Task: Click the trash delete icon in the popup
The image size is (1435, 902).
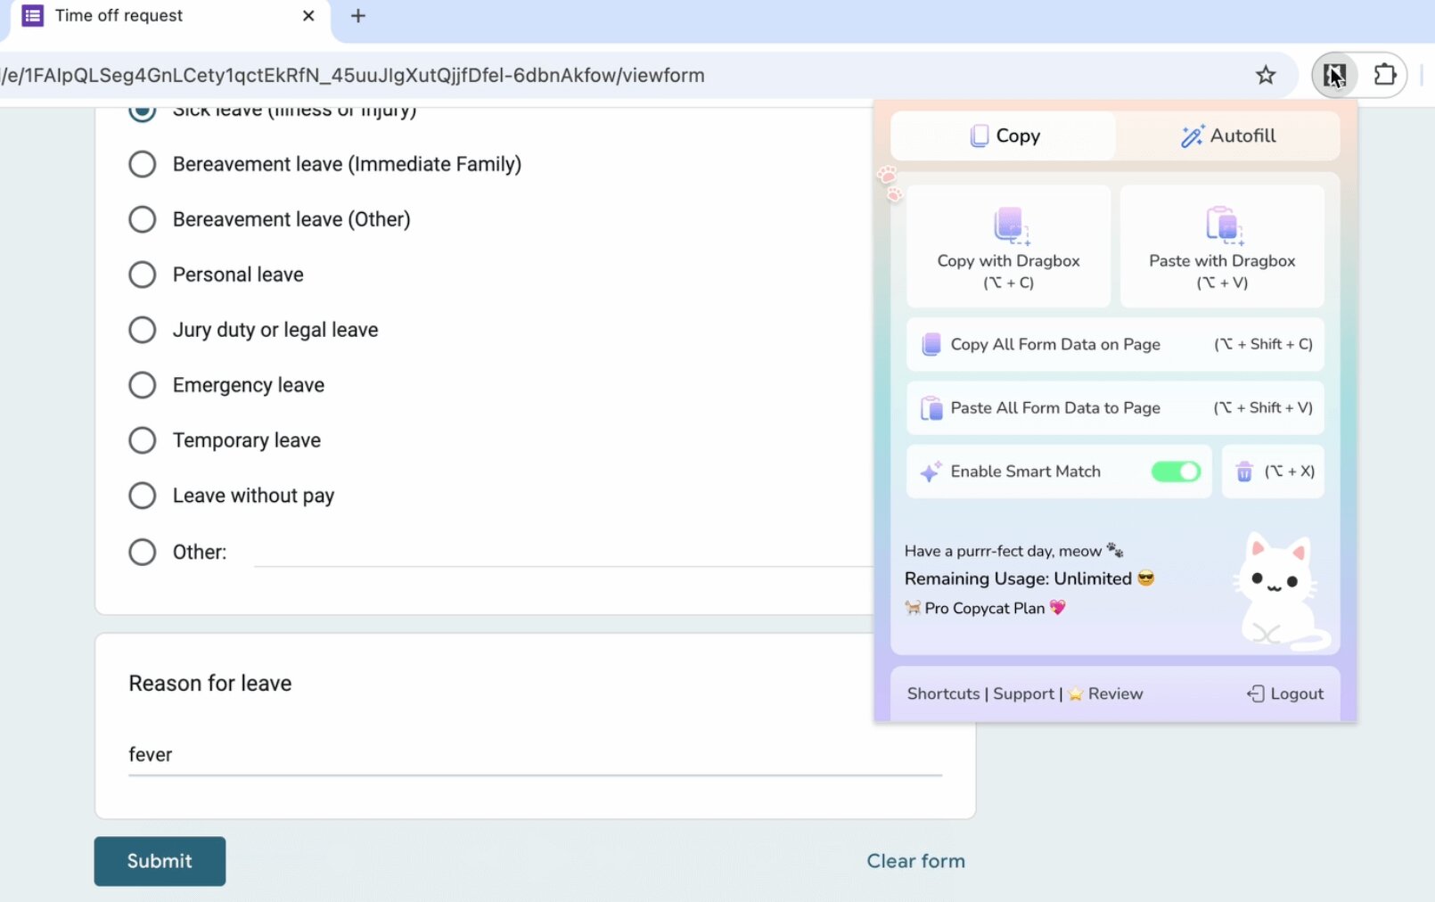Action: (x=1245, y=471)
